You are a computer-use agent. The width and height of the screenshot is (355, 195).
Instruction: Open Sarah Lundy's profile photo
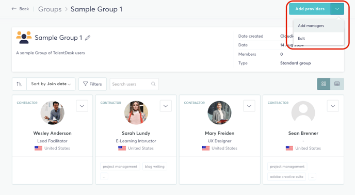tap(136, 113)
